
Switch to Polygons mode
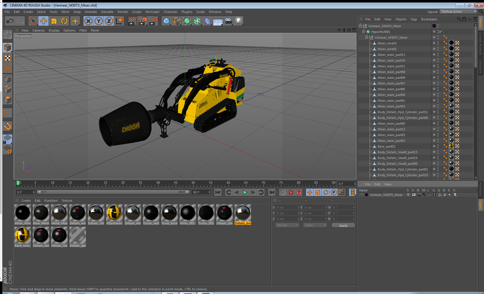[x=8, y=99]
